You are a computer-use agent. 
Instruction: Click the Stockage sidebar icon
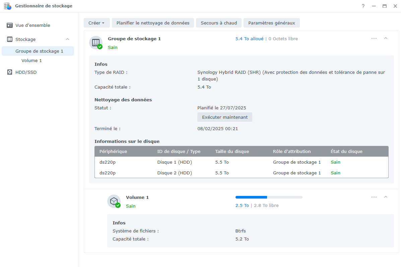pos(10,40)
